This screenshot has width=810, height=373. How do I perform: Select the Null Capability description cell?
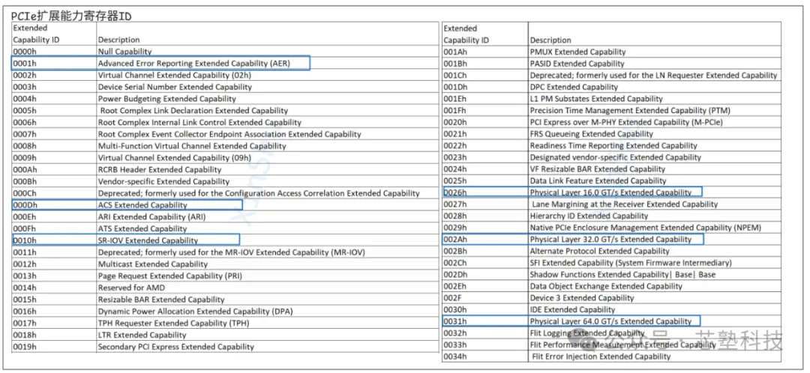point(124,52)
